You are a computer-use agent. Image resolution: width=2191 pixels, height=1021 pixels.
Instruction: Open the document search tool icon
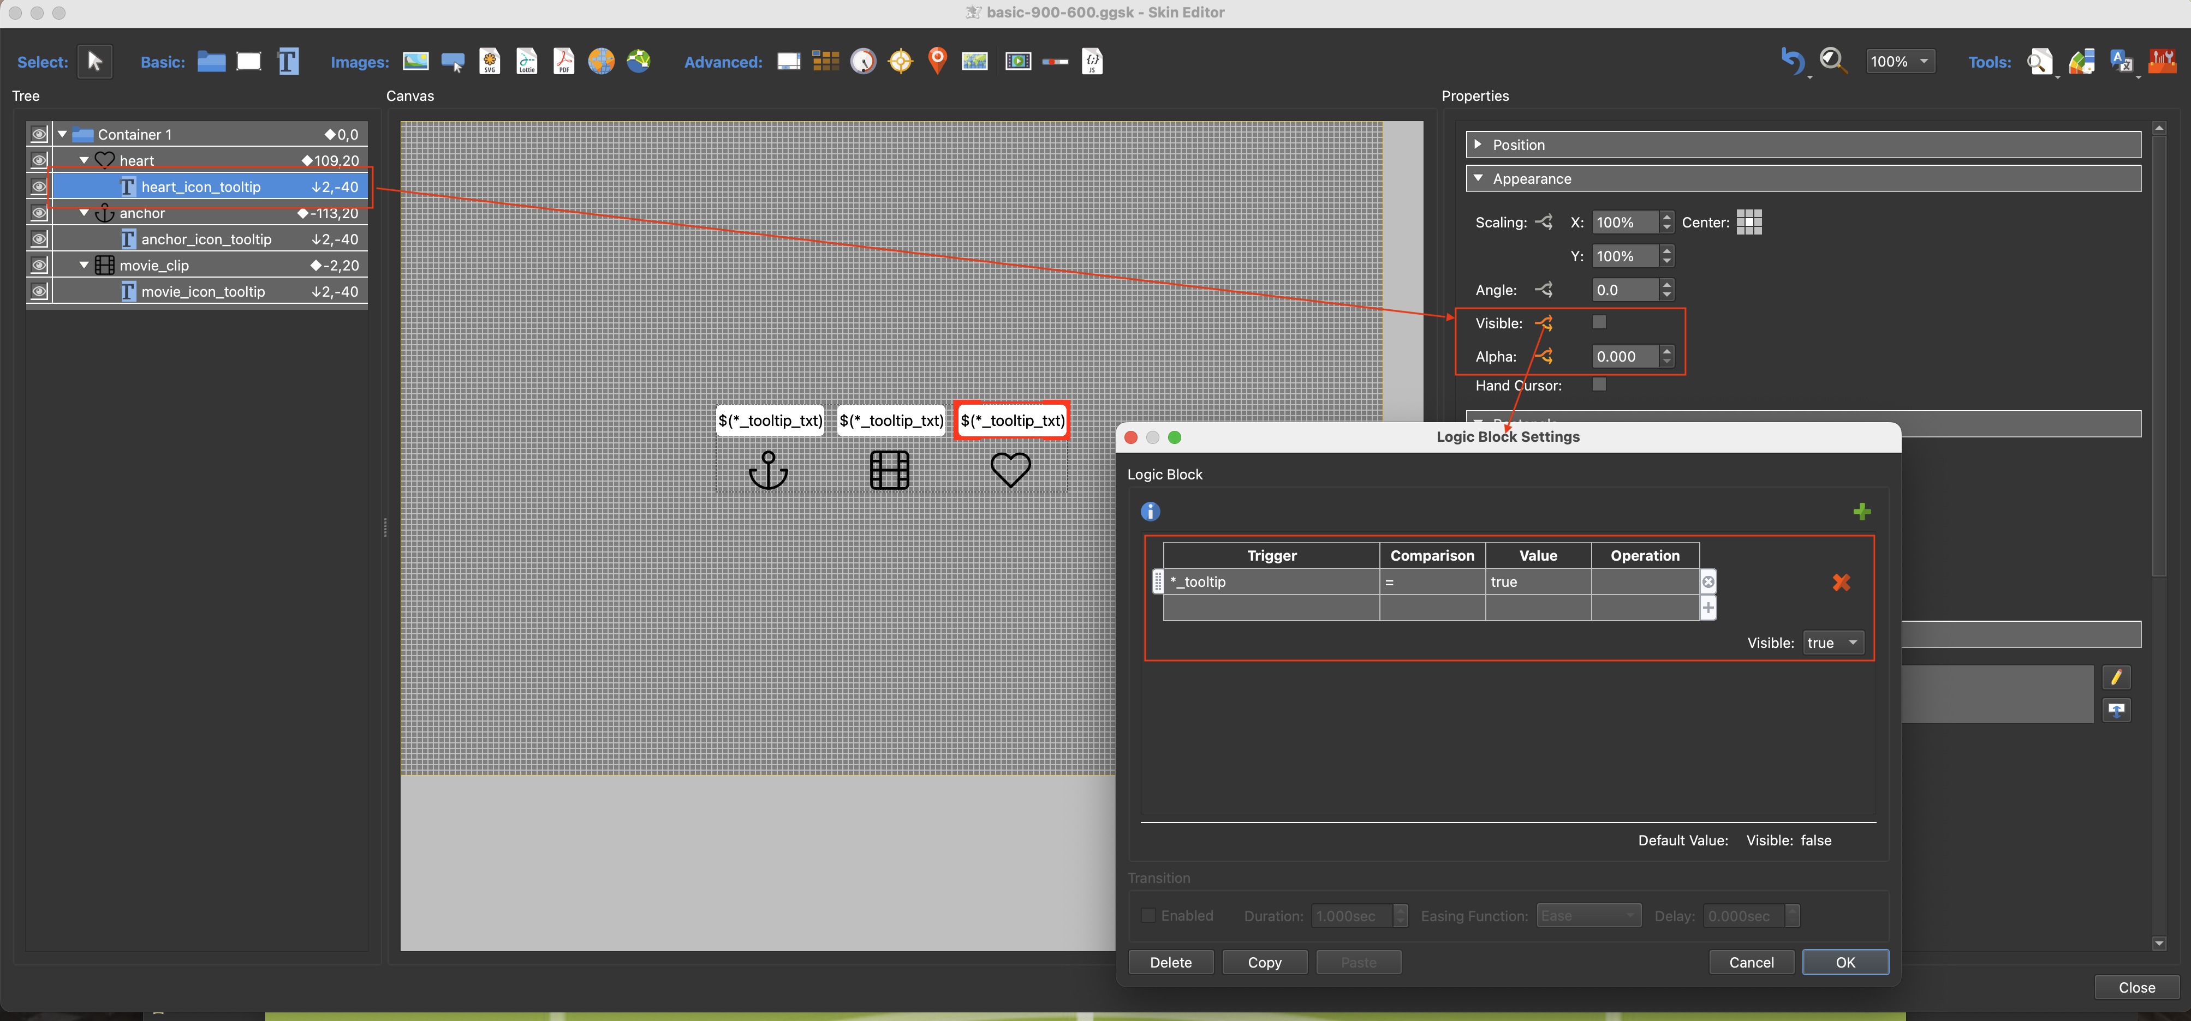pos(2040,61)
